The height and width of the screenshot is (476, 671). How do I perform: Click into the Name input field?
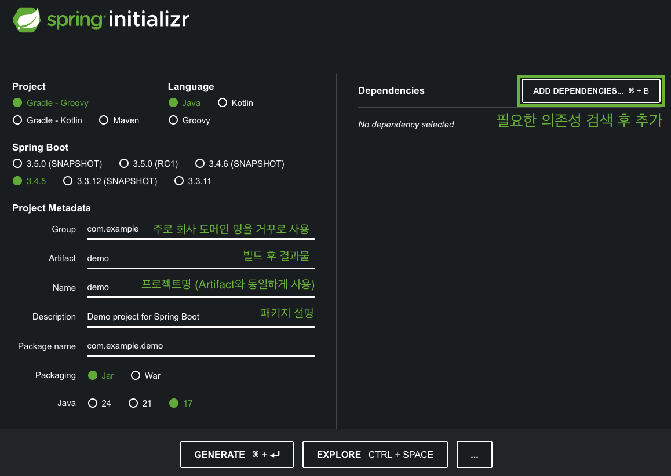(x=200, y=287)
